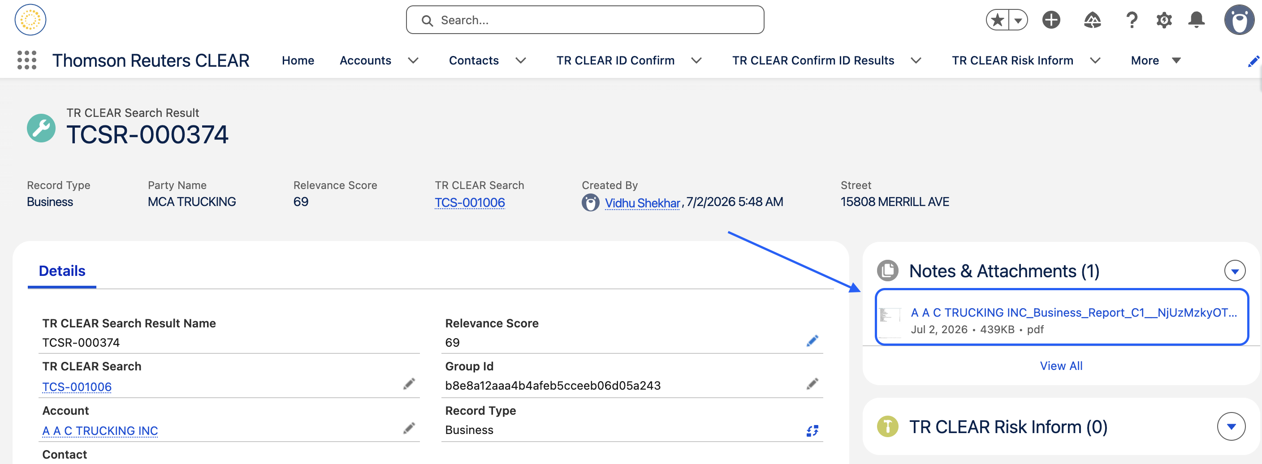The image size is (1262, 464).
Task: Open the Contacts tab
Action: point(474,61)
